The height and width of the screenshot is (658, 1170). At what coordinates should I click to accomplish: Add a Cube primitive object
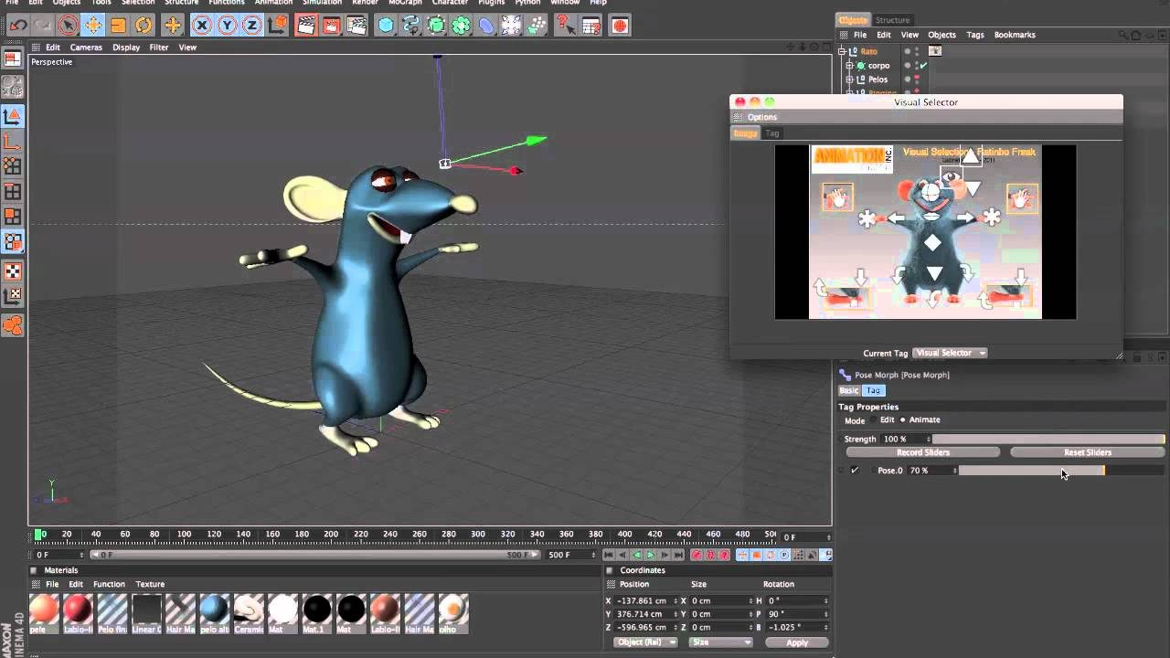tap(386, 26)
